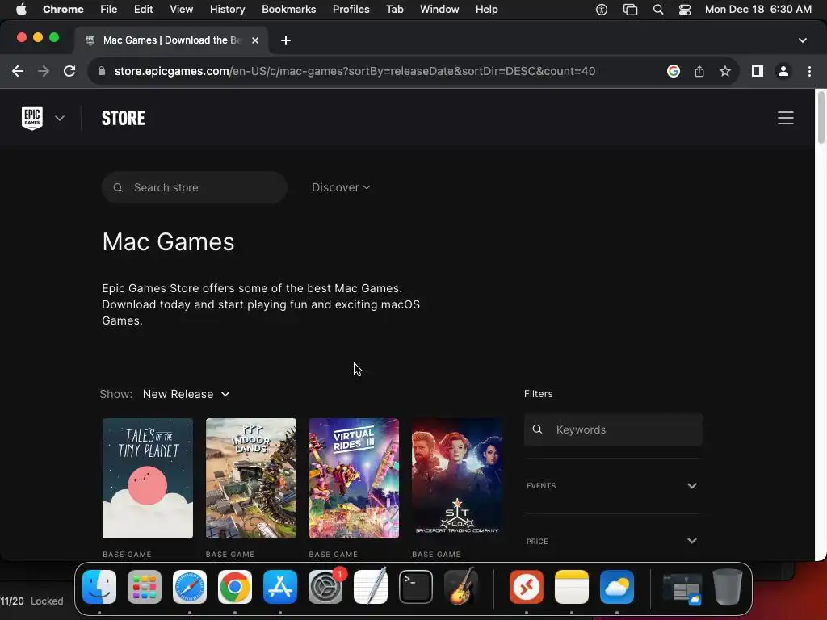Open Control Center in menu bar

[x=685, y=10]
